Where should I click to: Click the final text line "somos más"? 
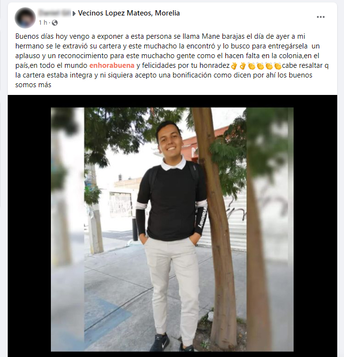tap(33, 85)
